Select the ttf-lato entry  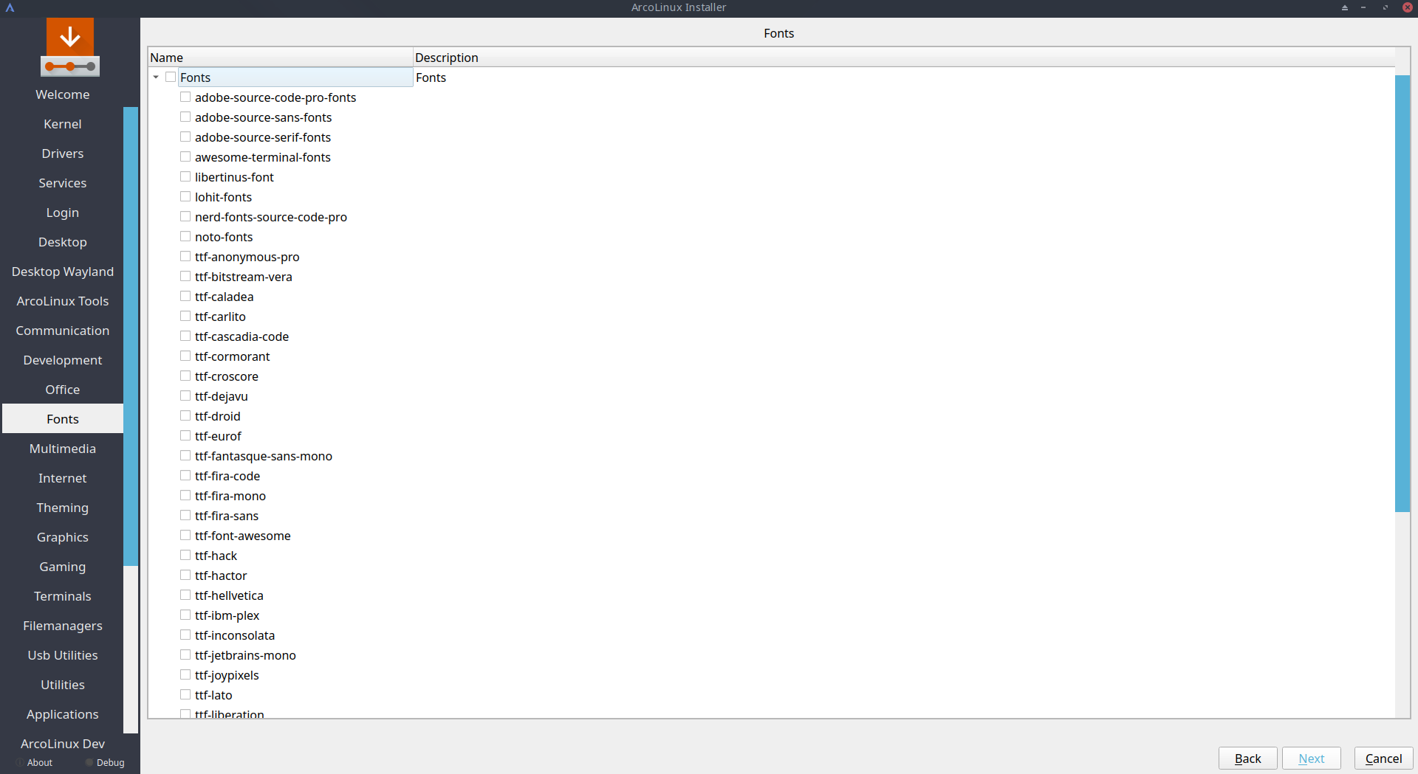coord(213,695)
